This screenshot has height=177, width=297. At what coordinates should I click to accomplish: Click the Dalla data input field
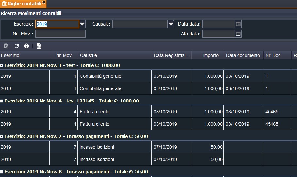[x=218, y=24]
